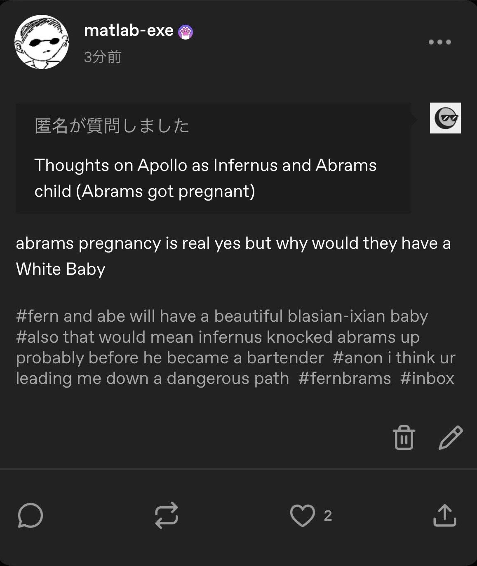Click the purple paw badge icon

[186, 32]
